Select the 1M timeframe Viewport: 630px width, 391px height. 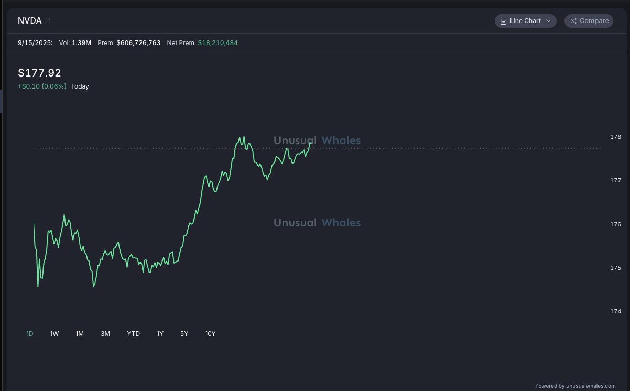tap(79, 333)
